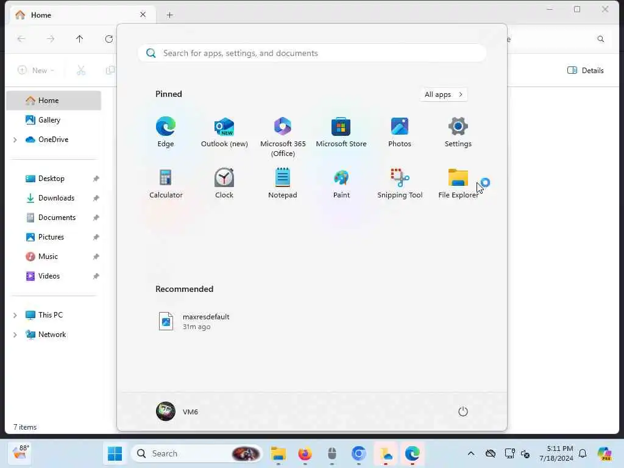Launch Firefox from taskbar

click(305, 453)
